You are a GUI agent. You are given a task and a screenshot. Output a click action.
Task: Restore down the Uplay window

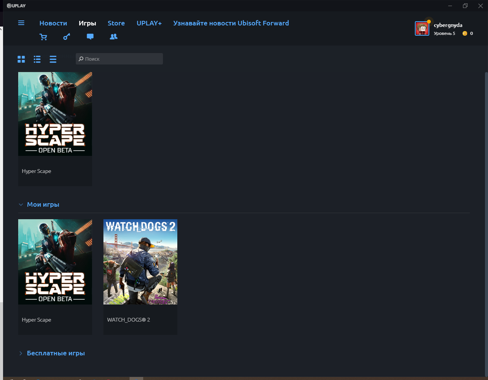click(465, 6)
